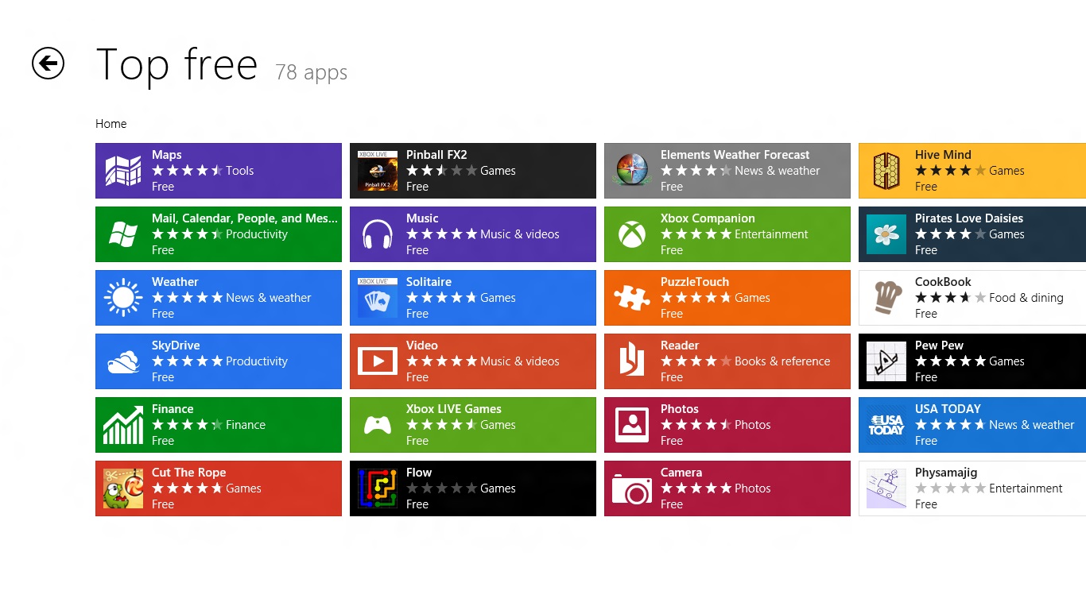Viewport: 1086px width, 610px height.
Task: Click the SkyDrive cloud icon
Action: point(123,361)
